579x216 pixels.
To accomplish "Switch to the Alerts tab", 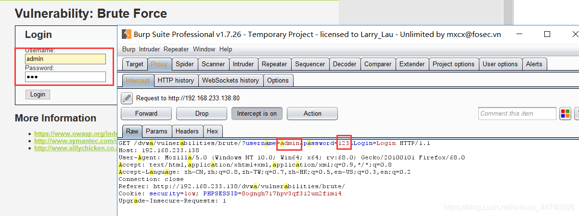I will coord(534,64).
